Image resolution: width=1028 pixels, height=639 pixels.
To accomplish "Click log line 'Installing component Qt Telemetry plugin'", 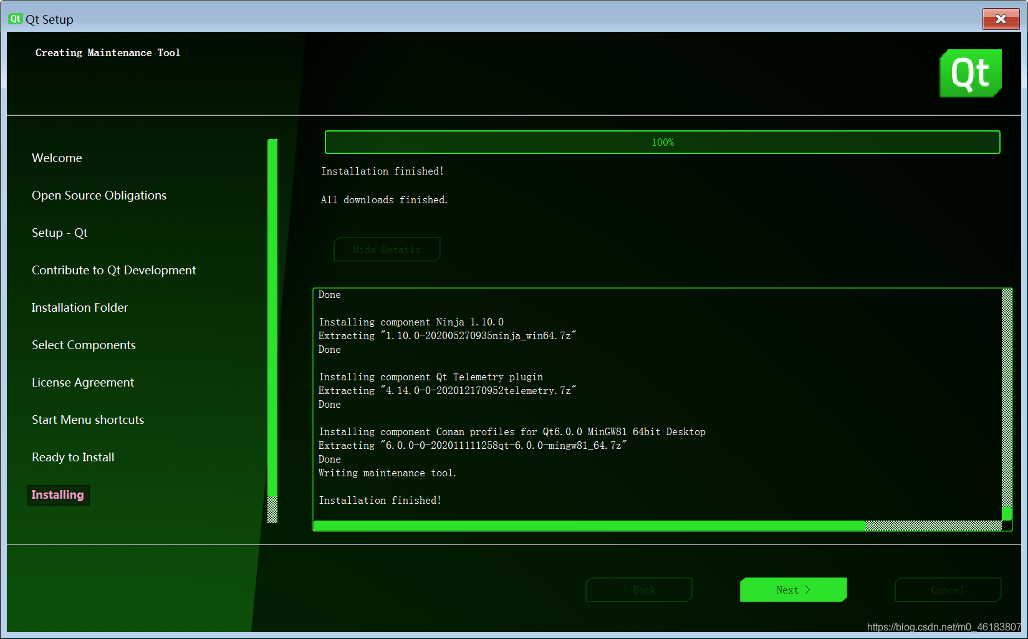I will pyautogui.click(x=431, y=377).
